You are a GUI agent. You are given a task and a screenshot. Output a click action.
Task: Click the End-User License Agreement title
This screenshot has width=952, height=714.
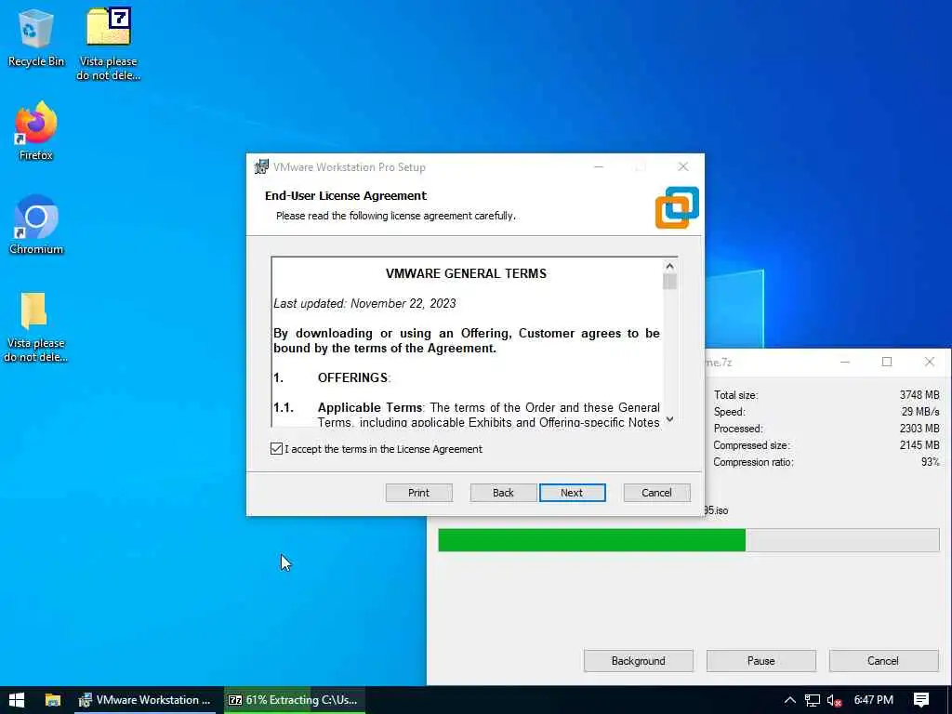(x=346, y=195)
